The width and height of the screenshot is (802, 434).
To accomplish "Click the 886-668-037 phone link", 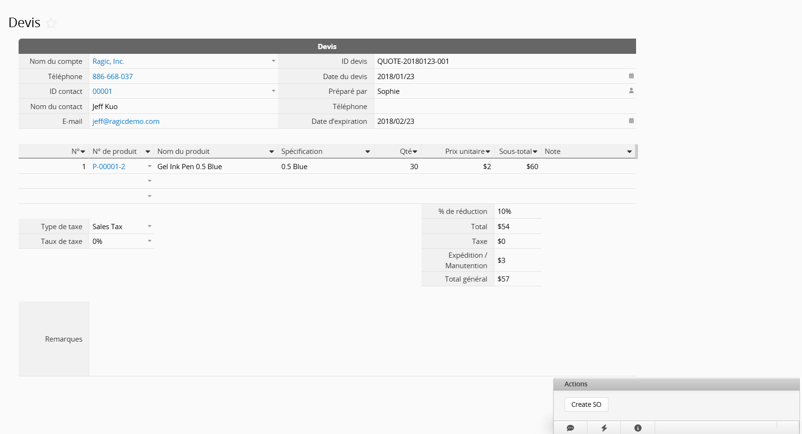I will [x=113, y=77].
